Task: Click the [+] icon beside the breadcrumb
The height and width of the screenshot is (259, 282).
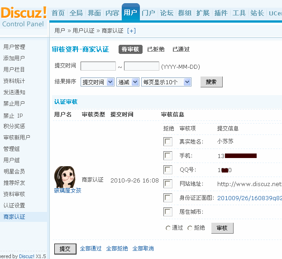Action: (131, 31)
